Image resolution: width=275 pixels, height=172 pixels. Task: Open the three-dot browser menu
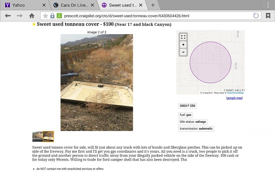tap(268, 5)
